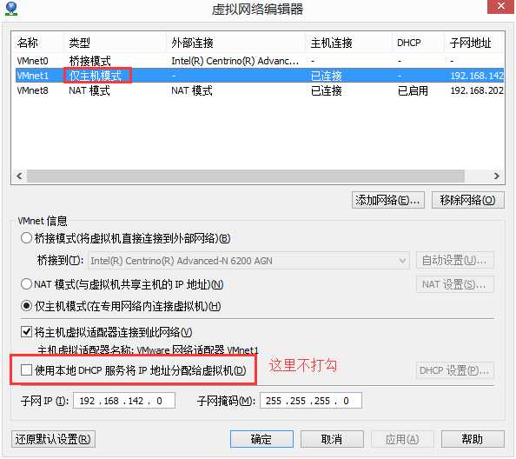Select the 桥接模式 radio button

coord(26,238)
